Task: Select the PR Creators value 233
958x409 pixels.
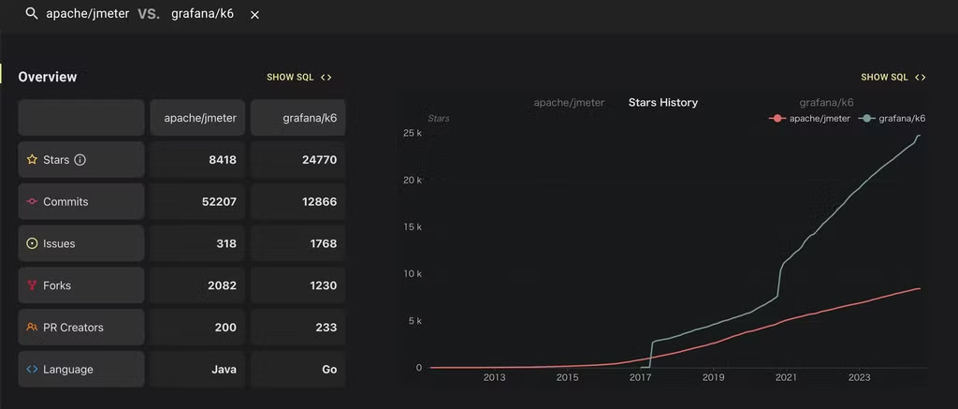Action: coord(327,327)
